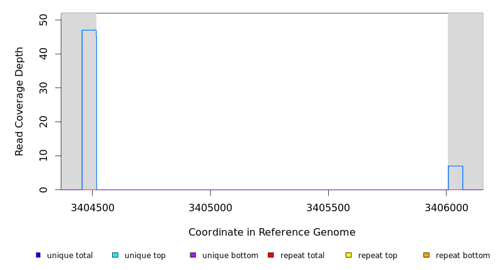Click the "unique bottom" legend text
This screenshot has height=270, width=496.
230,256
